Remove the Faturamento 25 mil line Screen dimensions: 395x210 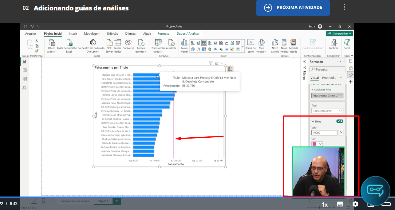[x=341, y=96]
